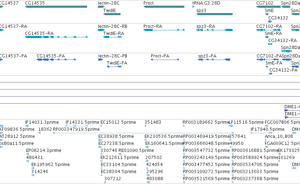Click the 49950 feature label
The height and width of the screenshot is (184, 300).
[236, 143]
